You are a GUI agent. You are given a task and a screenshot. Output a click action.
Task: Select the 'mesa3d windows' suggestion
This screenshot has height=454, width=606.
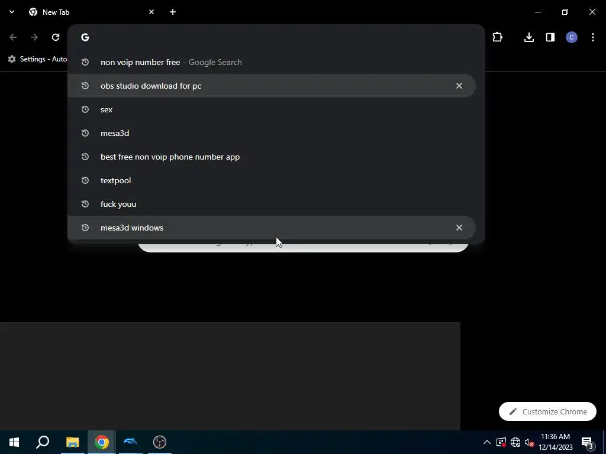tap(271, 228)
